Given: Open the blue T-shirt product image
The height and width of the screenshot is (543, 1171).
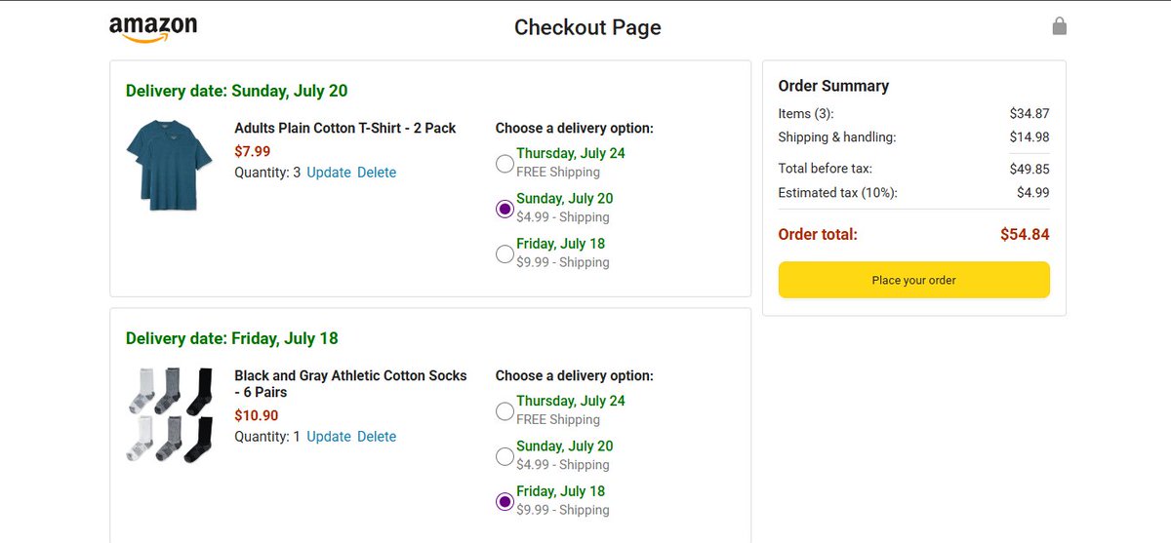Looking at the screenshot, I should coord(170,165).
